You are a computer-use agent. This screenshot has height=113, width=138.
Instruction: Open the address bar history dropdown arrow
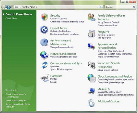(98, 7)
